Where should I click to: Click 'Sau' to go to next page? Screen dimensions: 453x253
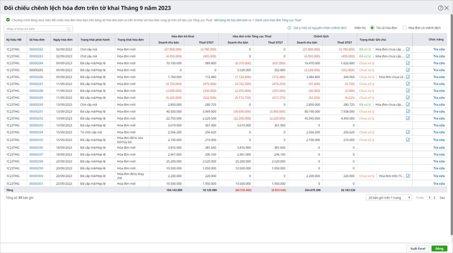[x=442, y=198]
